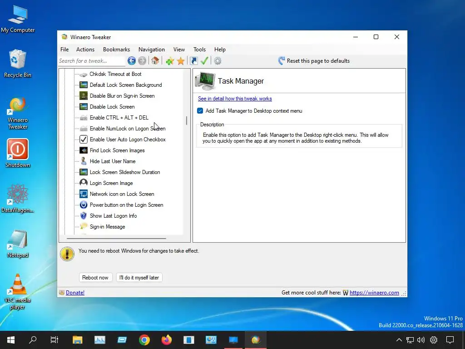Screen dimensions: 465x349
Task: Select Enable User Auto Logon Checkbox item
Action: coord(128,140)
